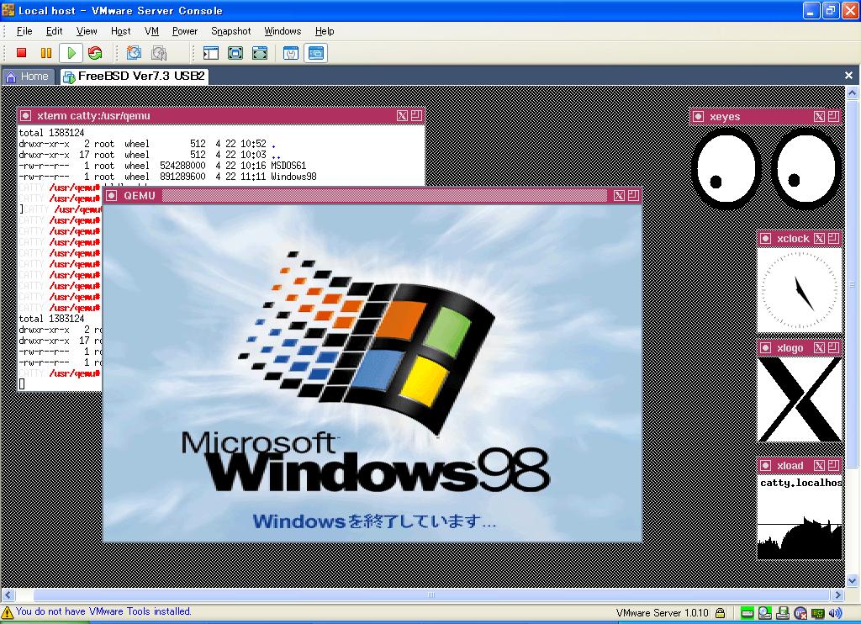Click the first "total 1383124" line in xterm
The image size is (861, 624).
(51, 133)
